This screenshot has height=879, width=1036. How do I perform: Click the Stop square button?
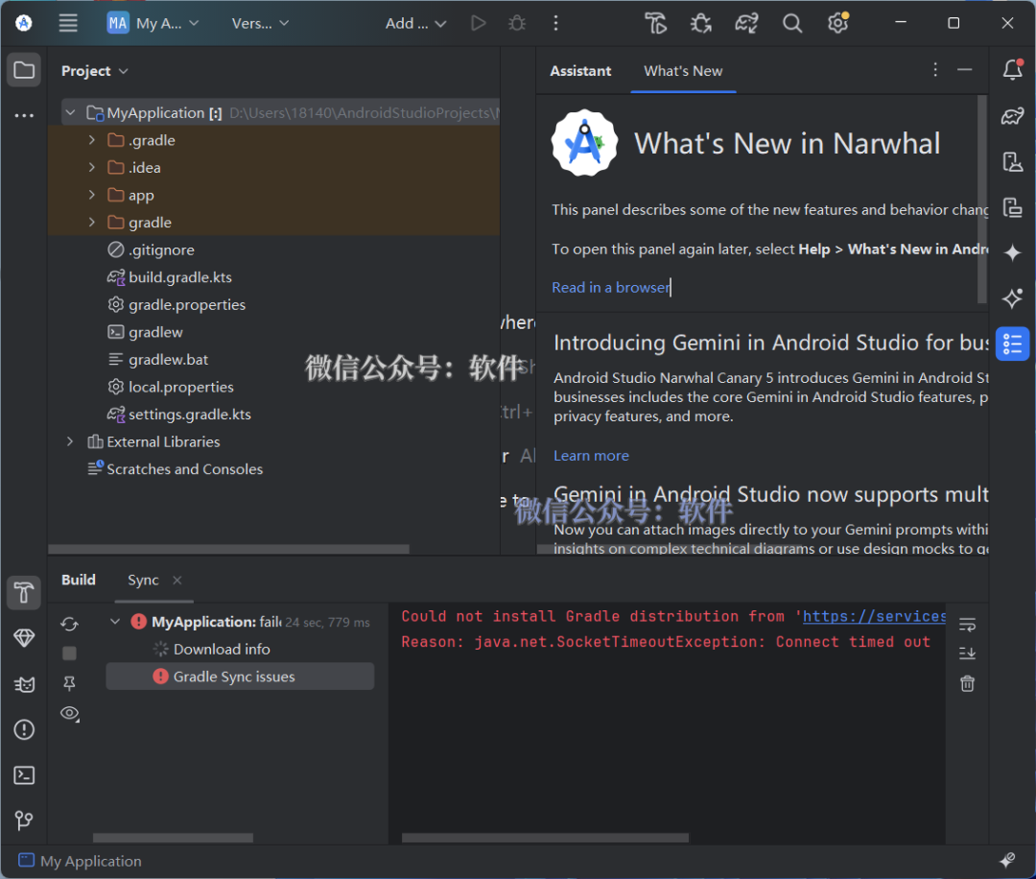point(69,653)
